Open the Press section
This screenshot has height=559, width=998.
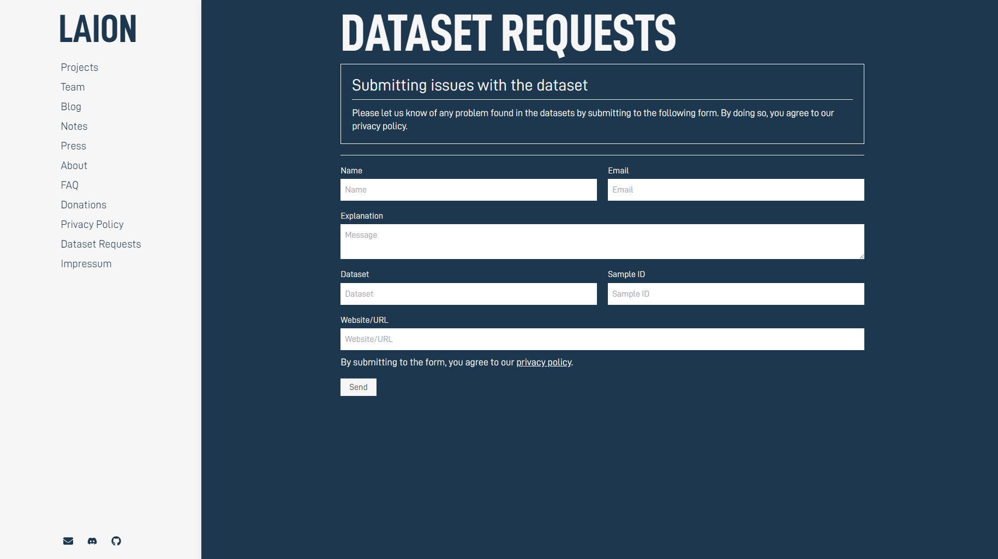pyautogui.click(x=74, y=146)
